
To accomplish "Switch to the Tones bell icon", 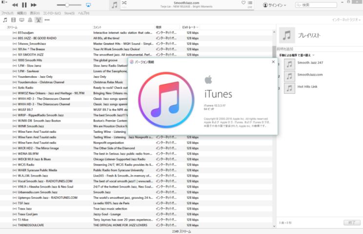I will [x=30, y=20].
